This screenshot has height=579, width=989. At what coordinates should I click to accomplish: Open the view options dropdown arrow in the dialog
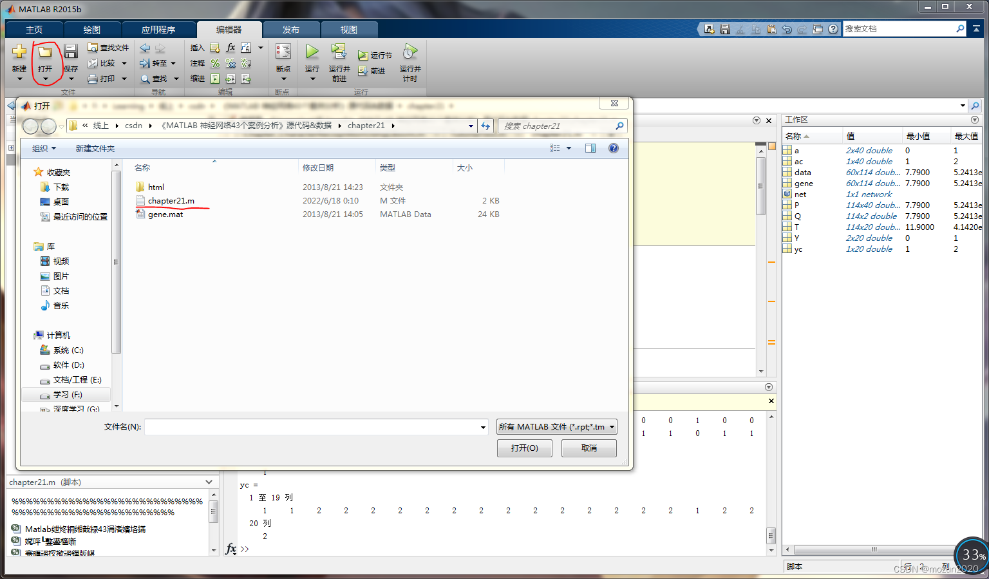pyautogui.click(x=569, y=148)
